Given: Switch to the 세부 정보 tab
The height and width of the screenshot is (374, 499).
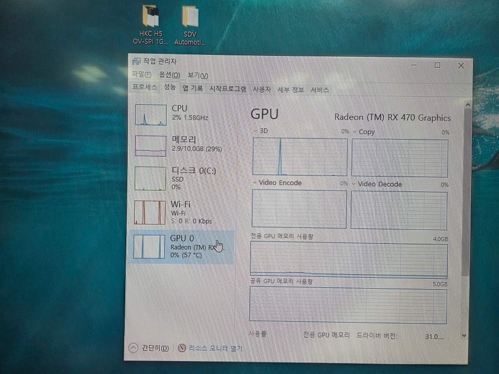Looking at the screenshot, I should [290, 90].
